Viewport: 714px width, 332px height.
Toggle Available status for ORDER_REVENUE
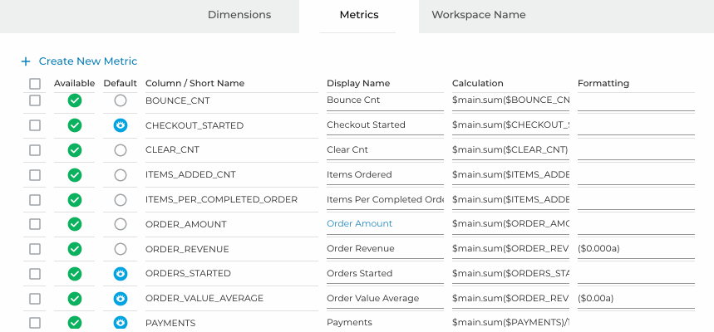(75, 249)
